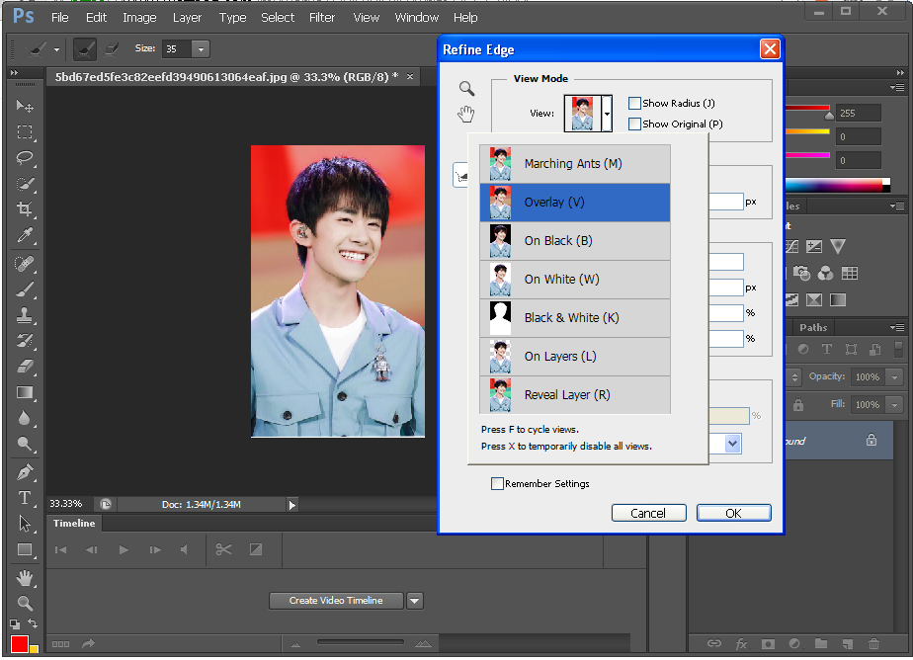Select the Eyedropper tool
This screenshot has width=913, height=660.
[25, 235]
